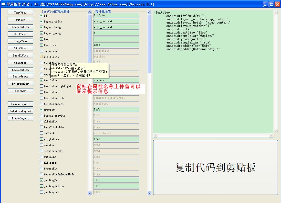The height and width of the screenshot is (203, 281).
Task: Toggle the visibility attribute checkbox
Action: point(41,57)
